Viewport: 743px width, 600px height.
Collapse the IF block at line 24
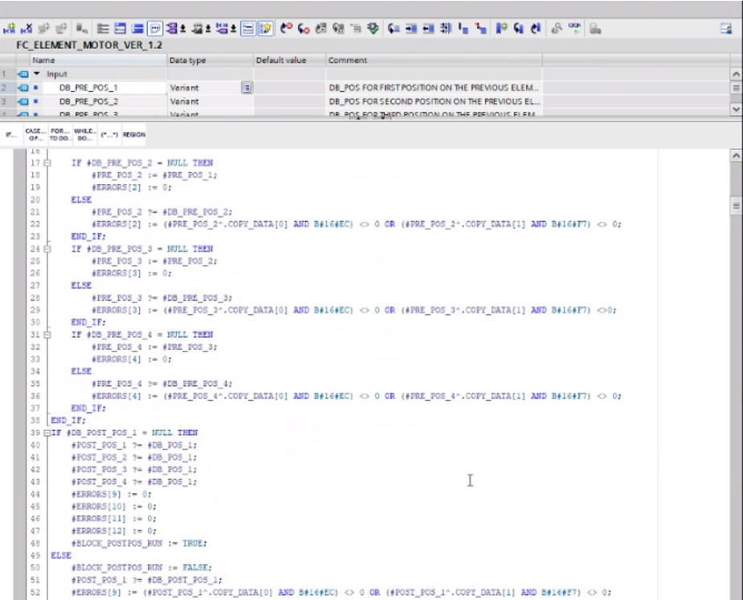(47, 249)
